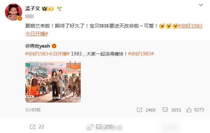
Task: Open 孟子义's profile avatar
Action: coord(14,12)
